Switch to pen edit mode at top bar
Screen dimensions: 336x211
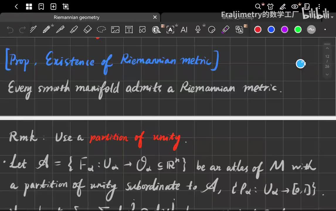coord(283,7)
